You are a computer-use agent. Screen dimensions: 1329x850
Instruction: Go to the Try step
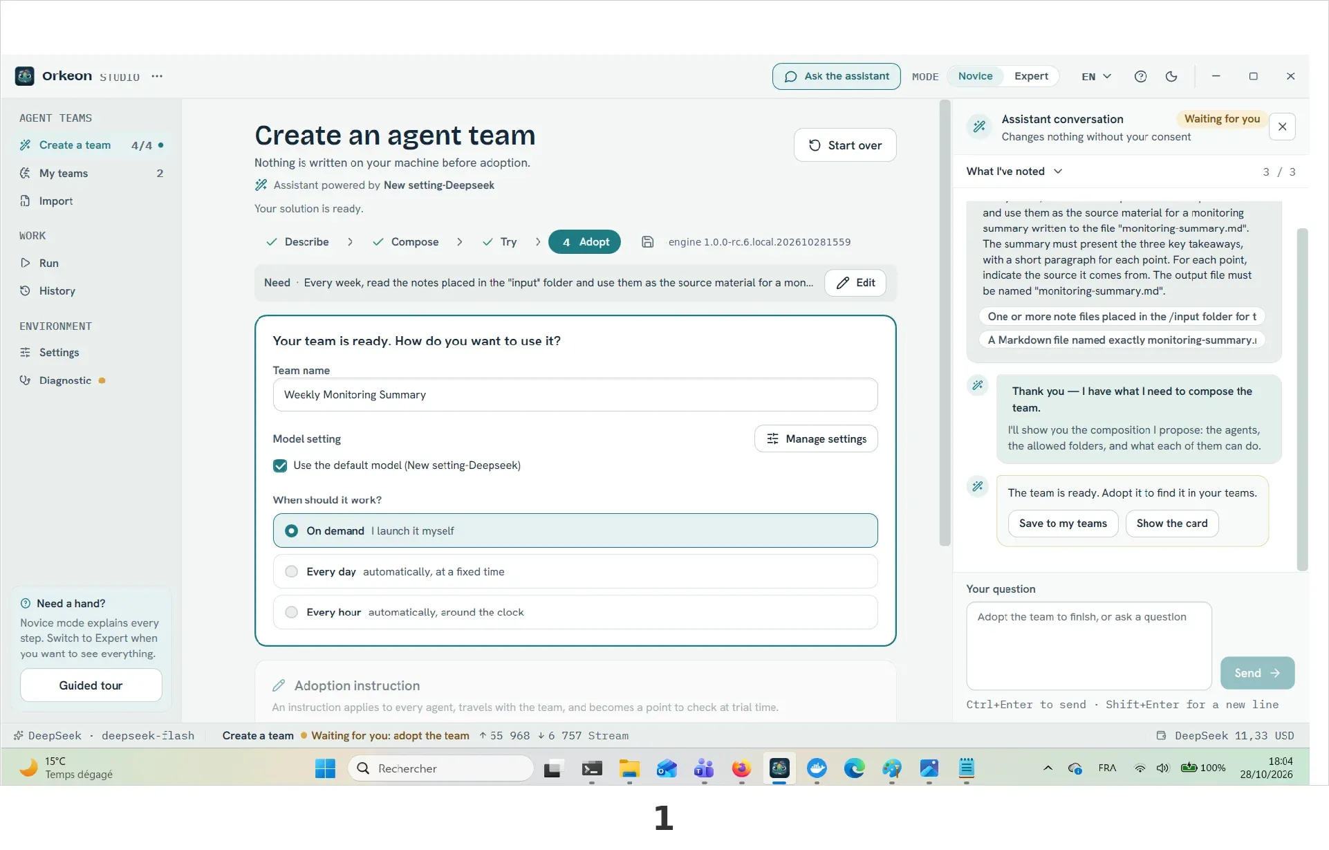(x=499, y=242)
